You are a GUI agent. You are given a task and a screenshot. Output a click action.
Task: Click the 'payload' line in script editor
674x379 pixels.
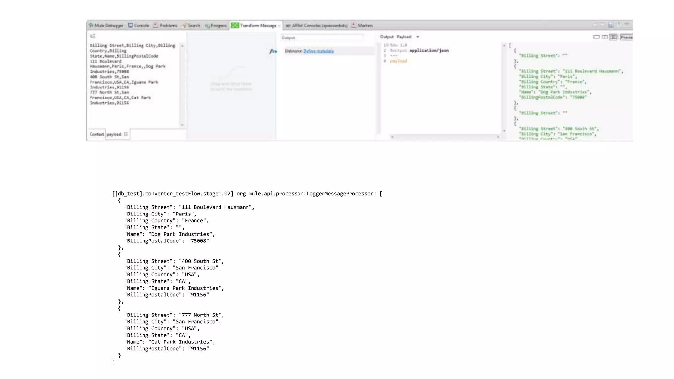(x=399, y=61)
